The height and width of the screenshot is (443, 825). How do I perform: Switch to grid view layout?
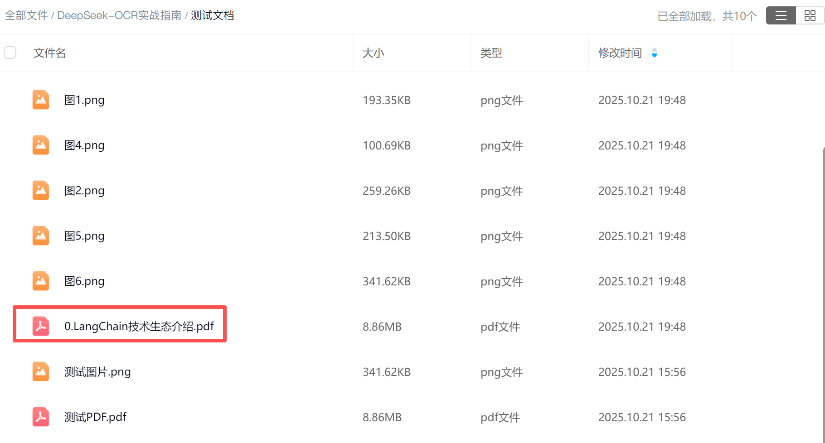pyautogui.click(x=810, y=16)
